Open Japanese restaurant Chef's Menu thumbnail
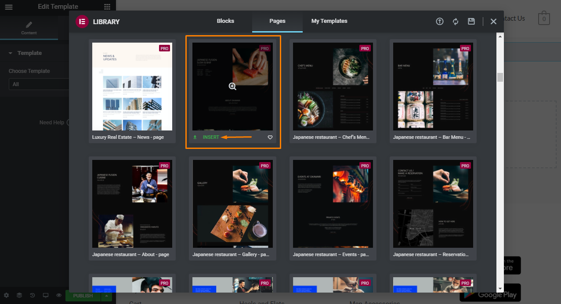Image resolution: width=561 pixels, height=304 pixels. coord(333,87)
